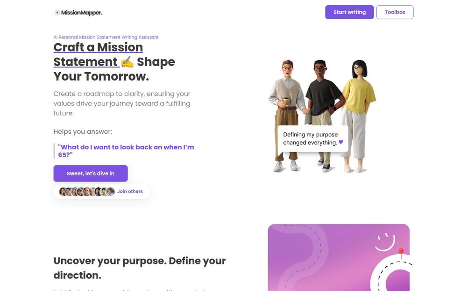This screenshot has width=467, height=291.
Task: Click the avatar with green background
Action: point(104,191)
